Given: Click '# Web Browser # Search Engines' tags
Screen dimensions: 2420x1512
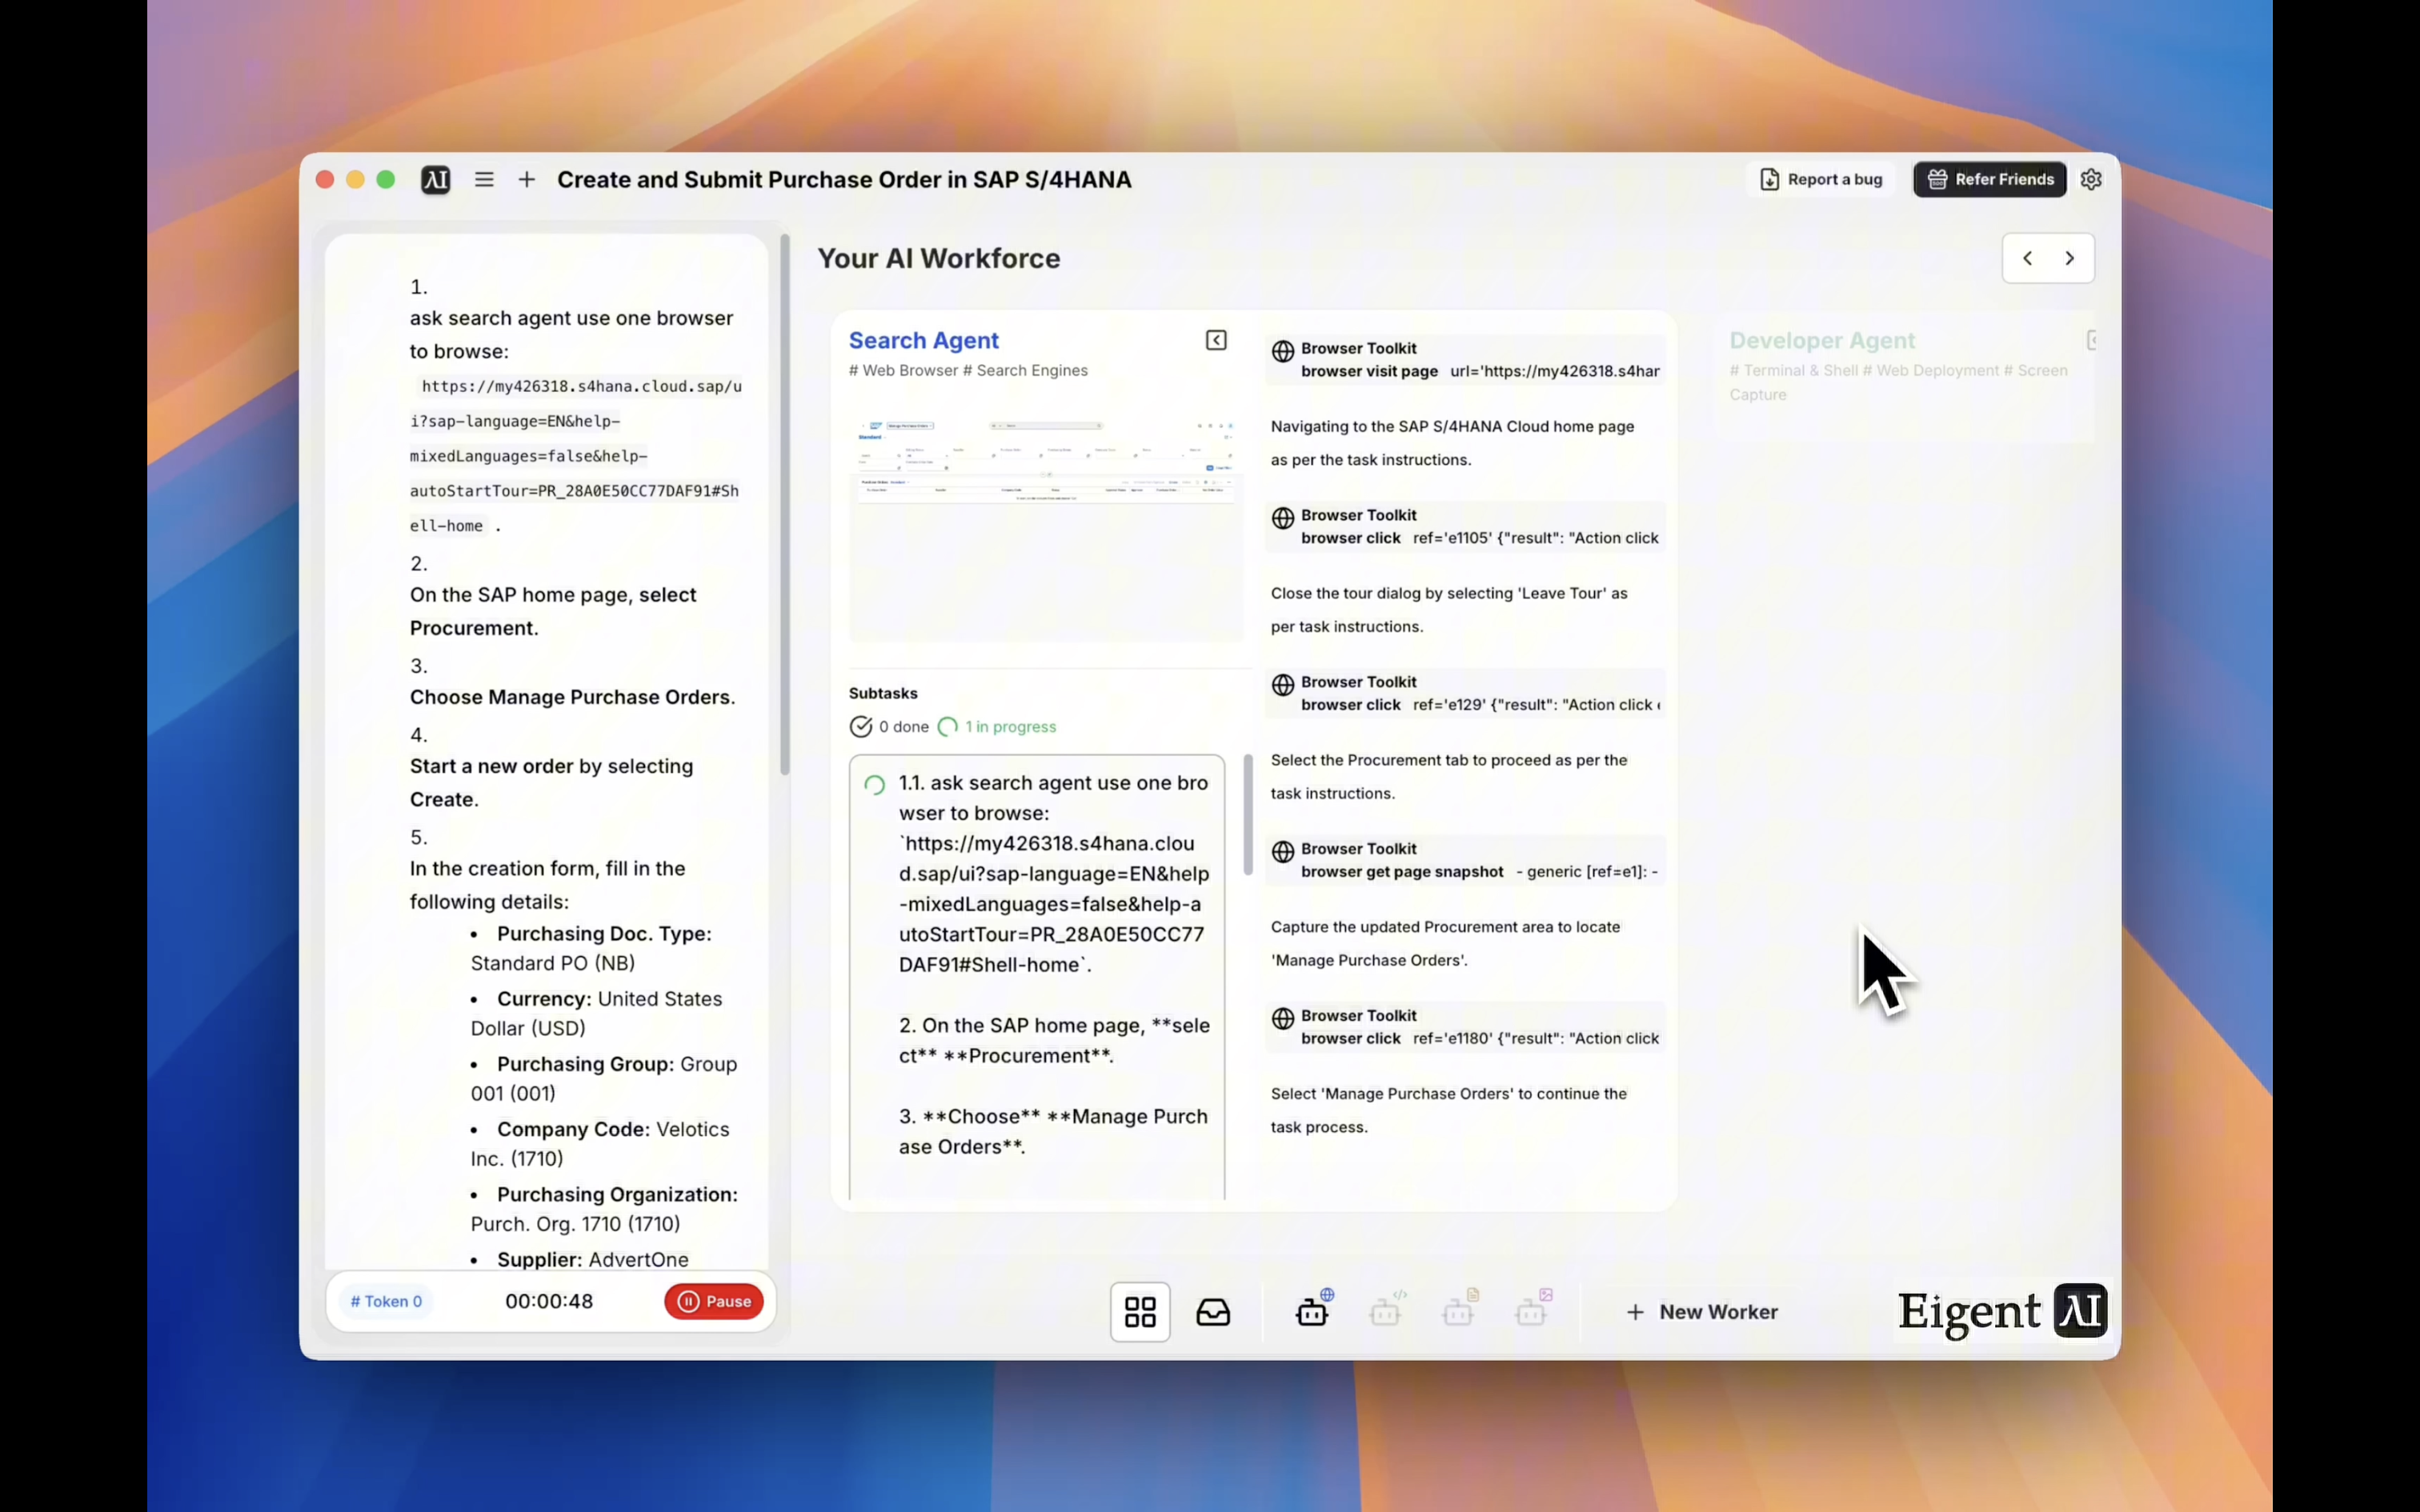Looking at the screenshot, I should pos(968,370).
